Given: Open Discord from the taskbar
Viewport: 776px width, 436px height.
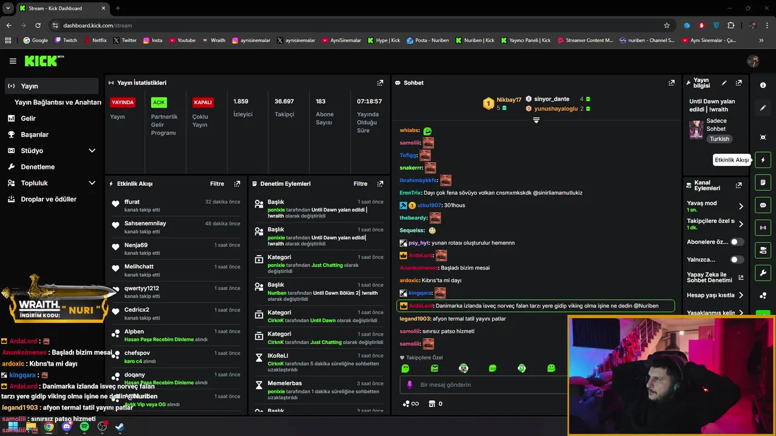Looking at the screenshot, I should (67, 427).
